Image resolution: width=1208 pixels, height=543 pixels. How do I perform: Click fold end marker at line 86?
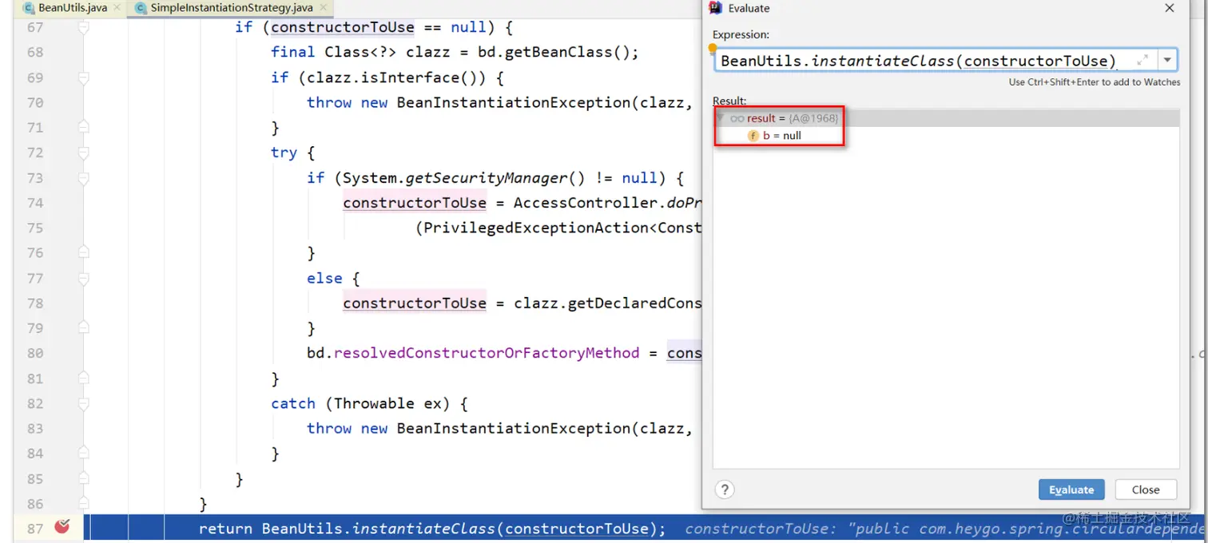(83, 504)
